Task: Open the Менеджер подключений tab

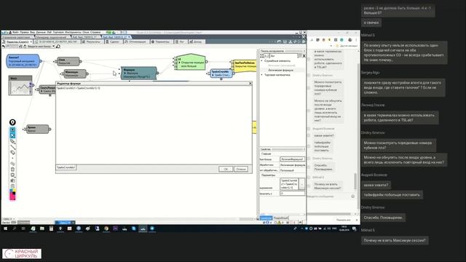Action: tap(52, 37)
